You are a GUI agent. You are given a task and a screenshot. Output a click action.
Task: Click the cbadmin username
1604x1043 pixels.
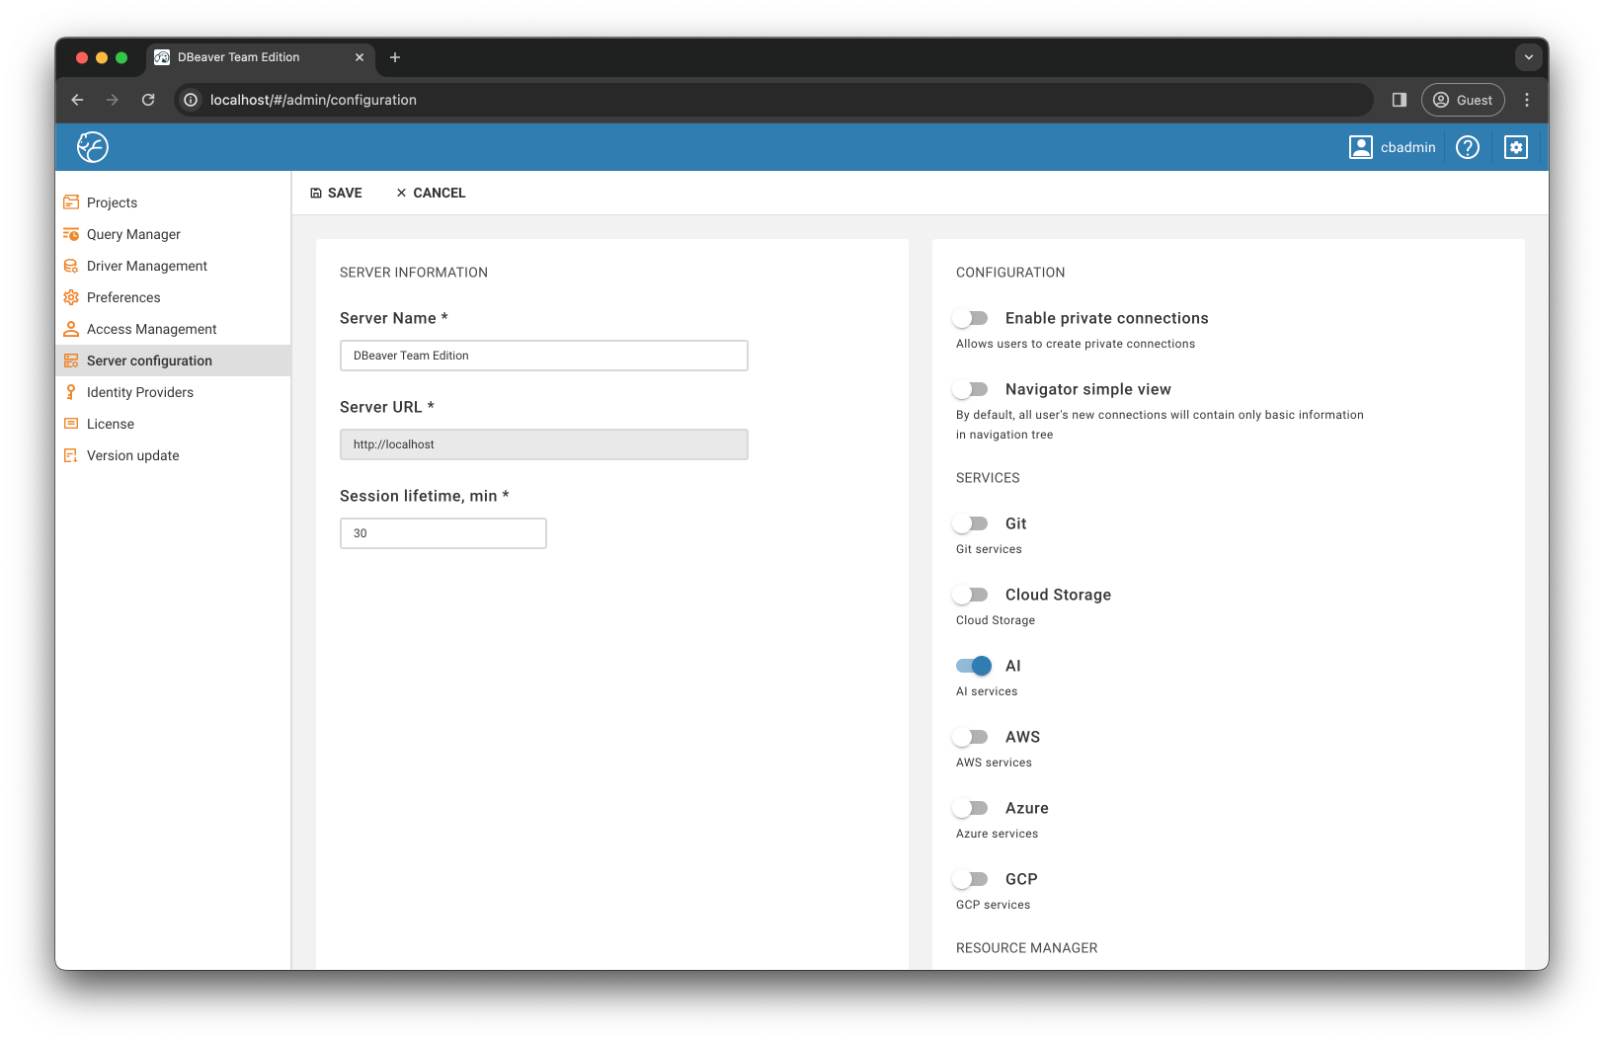(1408, 147)
